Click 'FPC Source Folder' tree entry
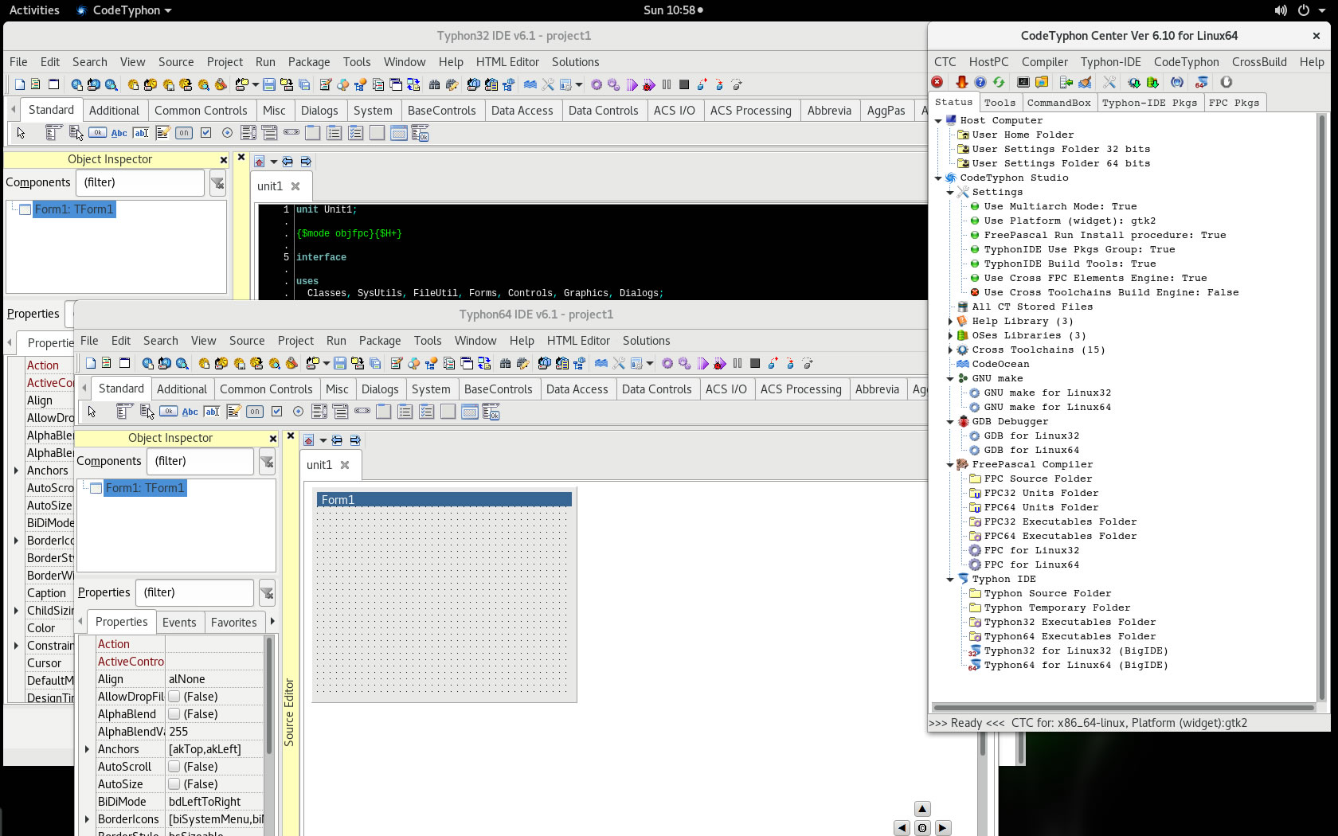This screenshot has width=1338, height=836. click(1038, 479)
